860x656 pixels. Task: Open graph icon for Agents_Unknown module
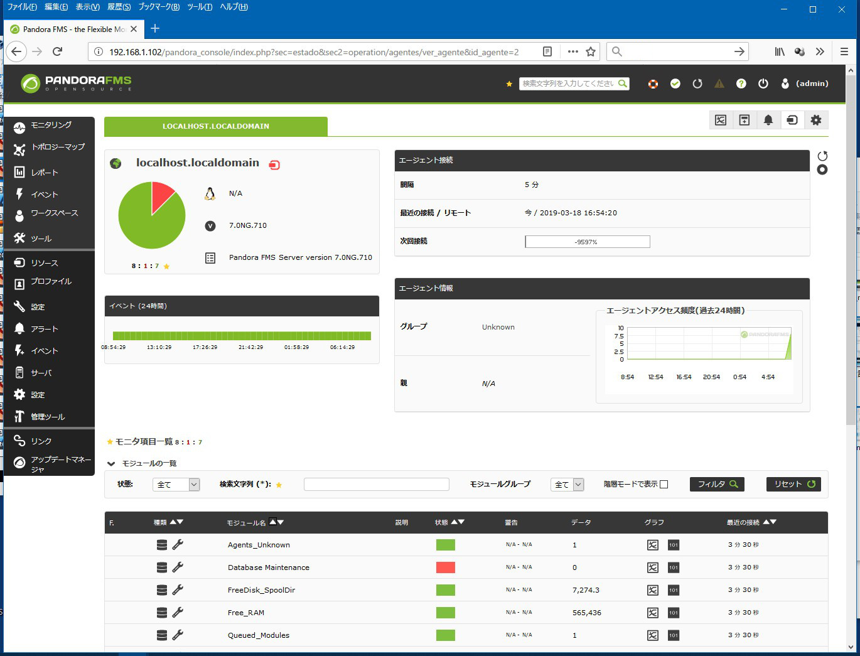tap(653, 545)
